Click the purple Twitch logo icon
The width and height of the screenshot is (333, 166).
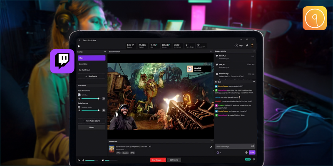(x=62, y=61)
